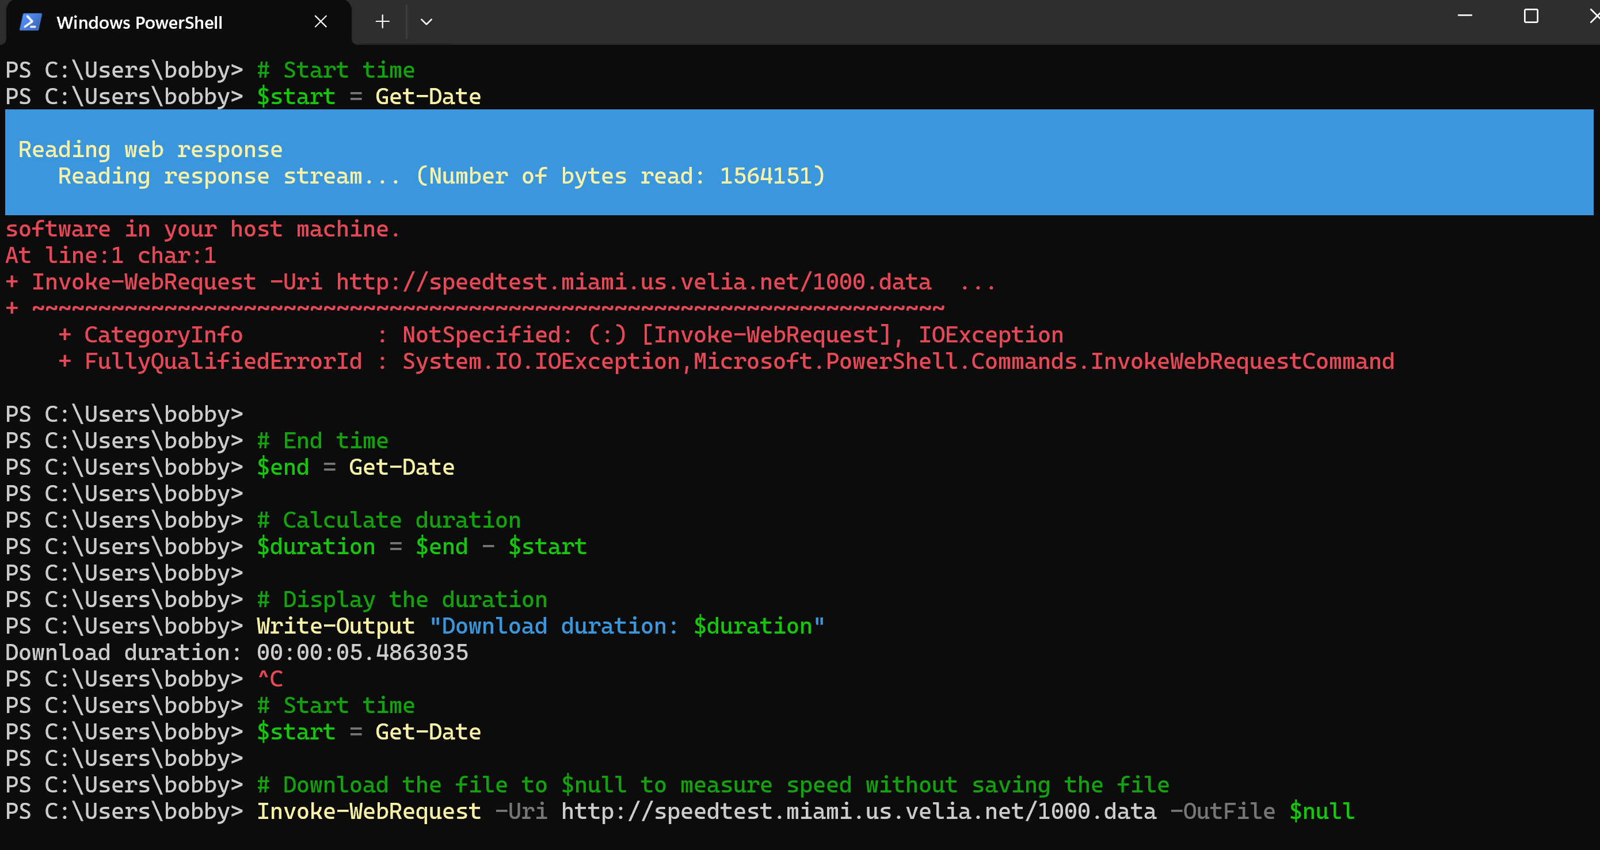The width and height of the screenshot is (1600, 850).
Task: Click the PowerShell icon in the tab
Action: click(x=31, y=22)
